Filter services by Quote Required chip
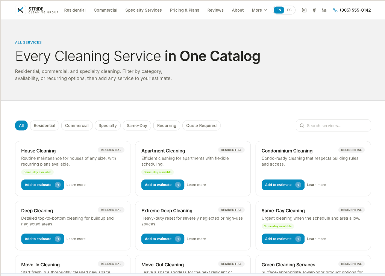This screenshot has height=276, width=385. pos(202,126)
